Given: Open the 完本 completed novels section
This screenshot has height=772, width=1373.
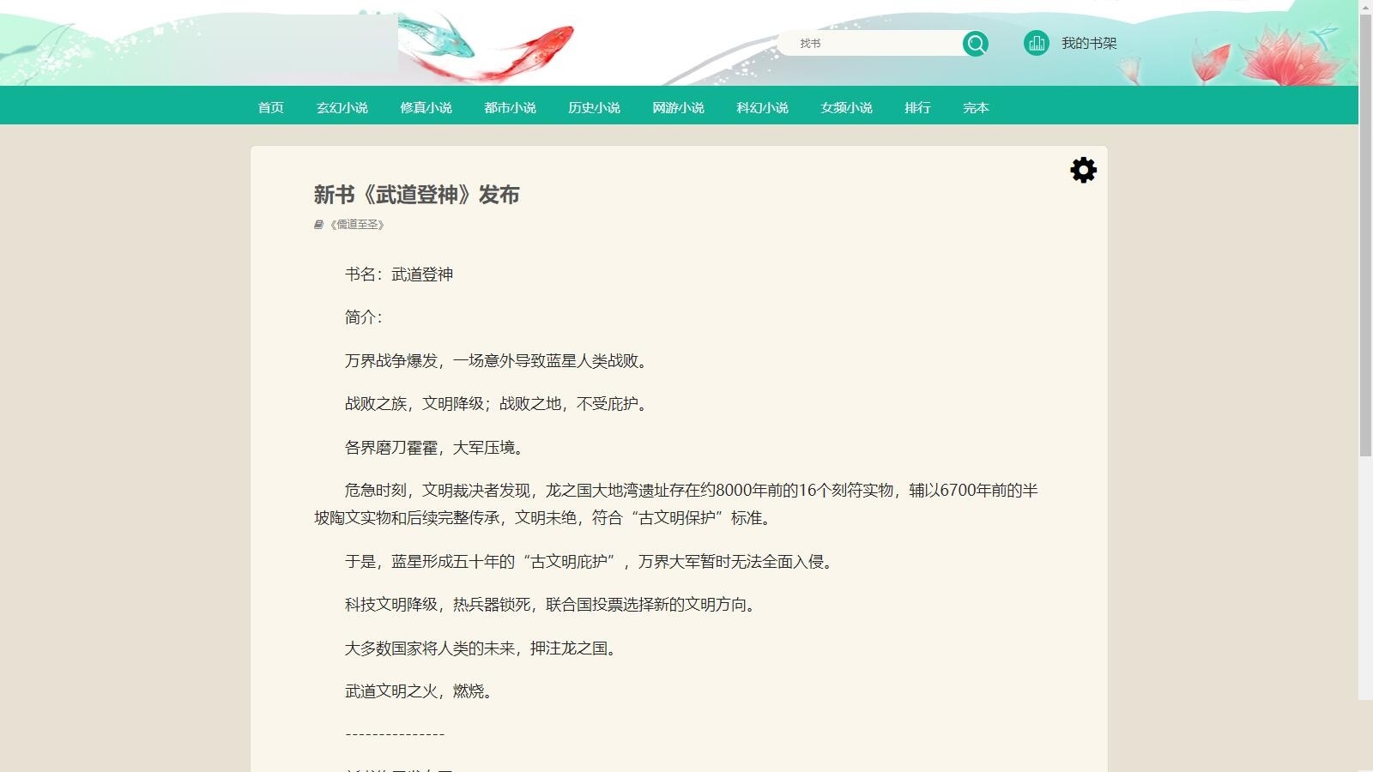Looking at the screenshot, I should [976, 107].
